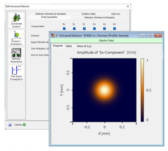168x151 pixels.
Task: Switch to Detector Window (k-Domain) tab
Action: [51, 14]
